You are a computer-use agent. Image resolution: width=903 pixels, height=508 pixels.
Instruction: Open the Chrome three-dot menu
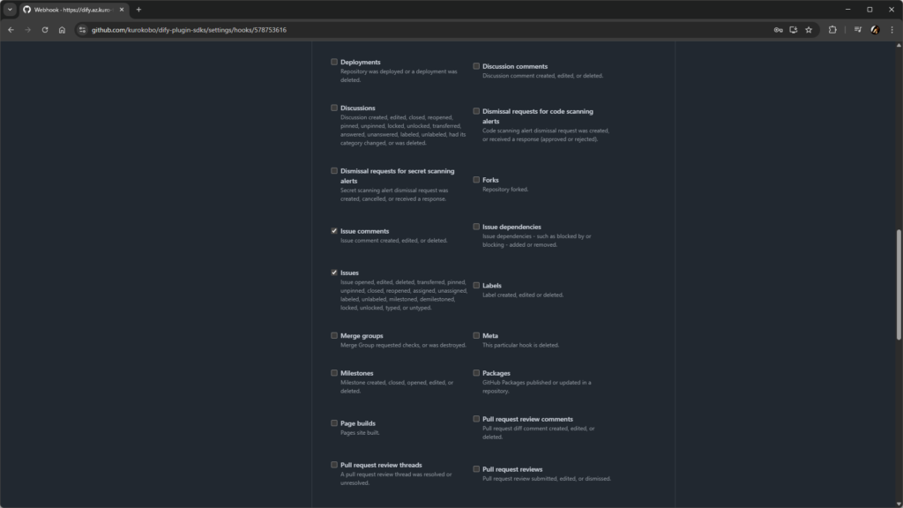(x=892, y=29)
